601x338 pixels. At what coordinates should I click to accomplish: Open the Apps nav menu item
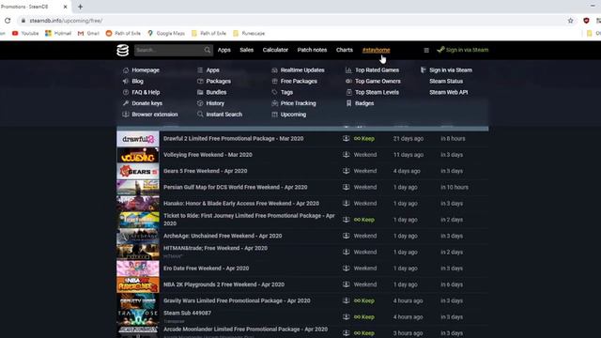[223, 50]
